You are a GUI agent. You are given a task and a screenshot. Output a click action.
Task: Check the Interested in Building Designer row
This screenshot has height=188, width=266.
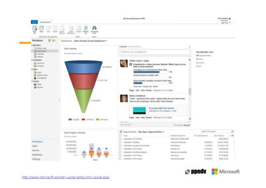120,152
